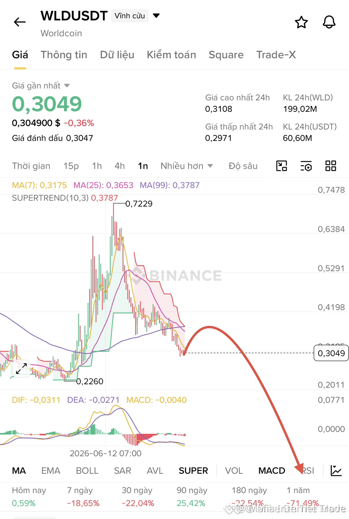Screen dimensions: 349x519
Task: Click 30 ngày -22,04% performance
Action: coord(138,497)
